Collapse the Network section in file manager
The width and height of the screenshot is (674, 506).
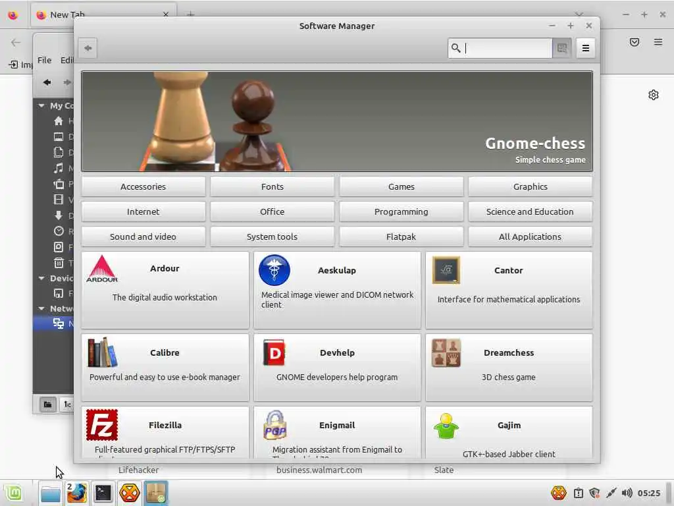pos(41,308)
